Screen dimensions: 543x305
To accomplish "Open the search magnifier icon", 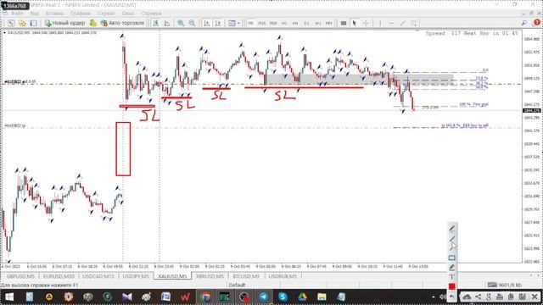I will [x=524, y=23].
